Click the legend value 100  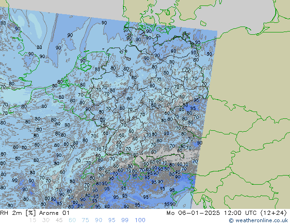(x=140, y=220)
